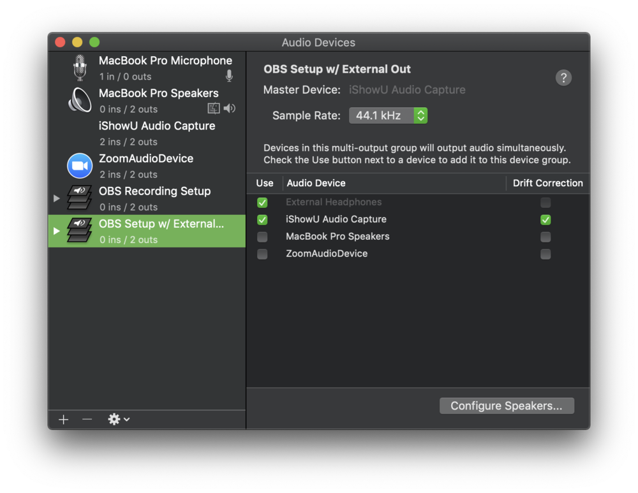The height and width of the screenshot is (493, 638).
Task: Remove the selected device with minus
Action: (x=87, y=420)
